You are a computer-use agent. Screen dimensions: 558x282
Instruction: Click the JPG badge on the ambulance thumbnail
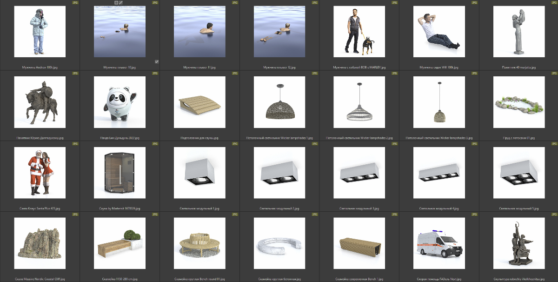pyautogui.click(x=474, y=215)
